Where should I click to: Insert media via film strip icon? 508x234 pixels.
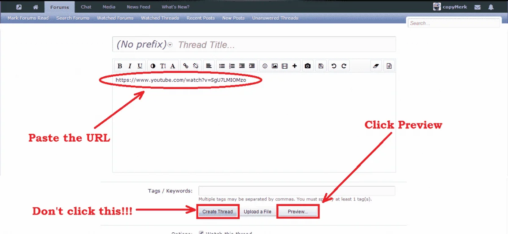click(x=284, y=66)
